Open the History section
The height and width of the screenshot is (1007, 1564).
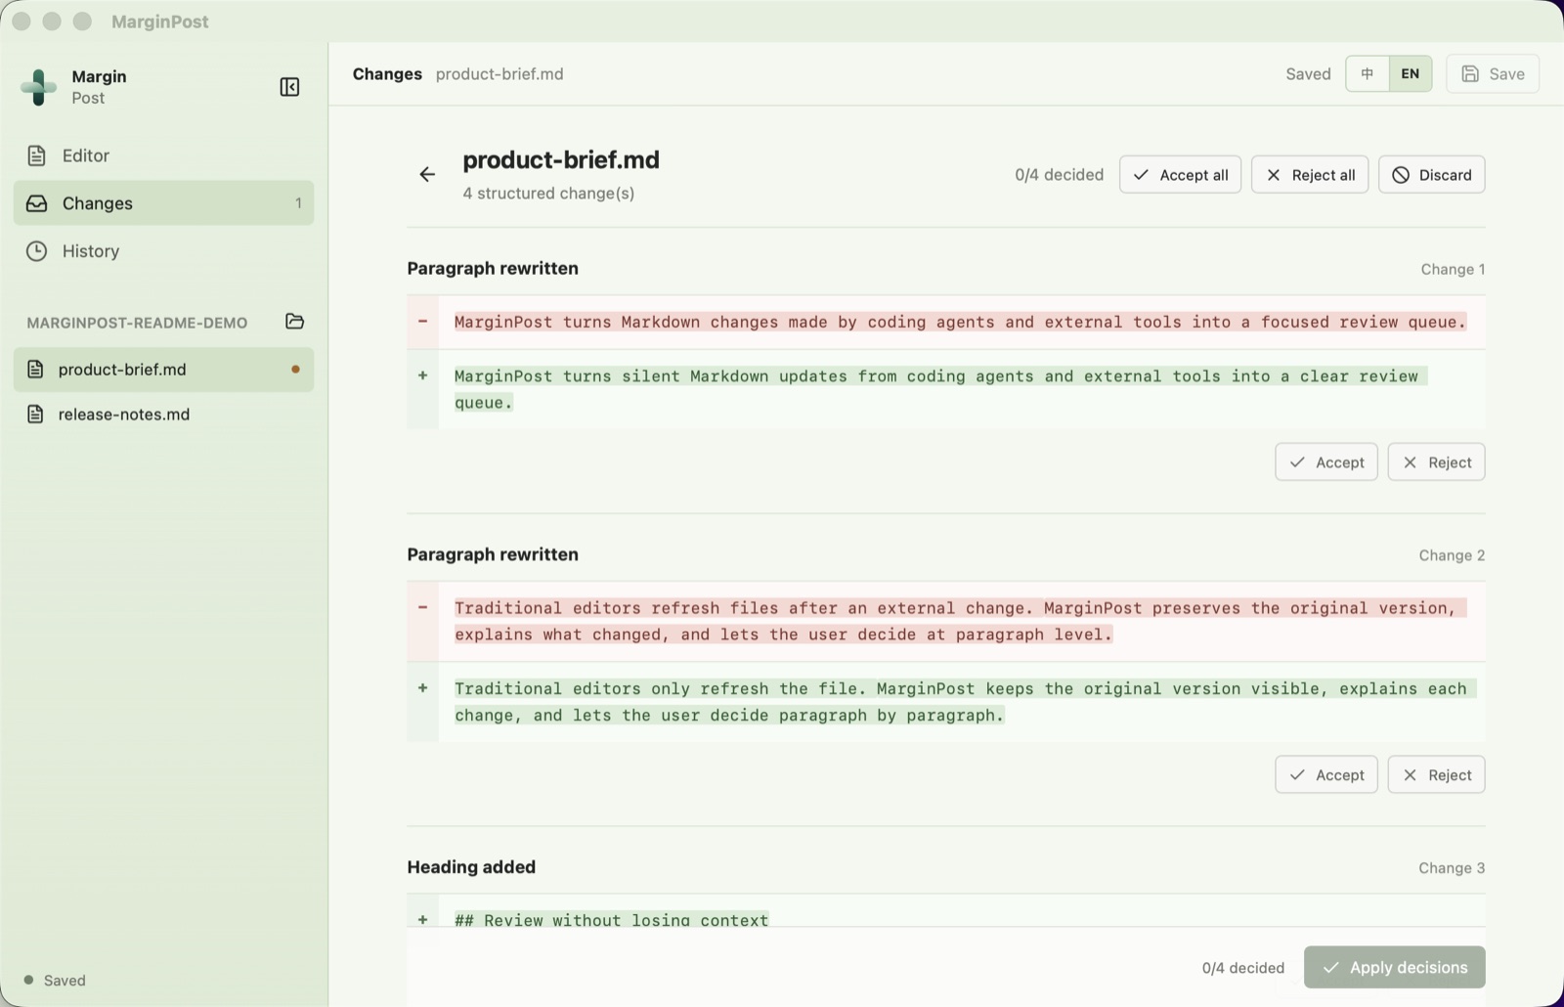tap(163, 251)
